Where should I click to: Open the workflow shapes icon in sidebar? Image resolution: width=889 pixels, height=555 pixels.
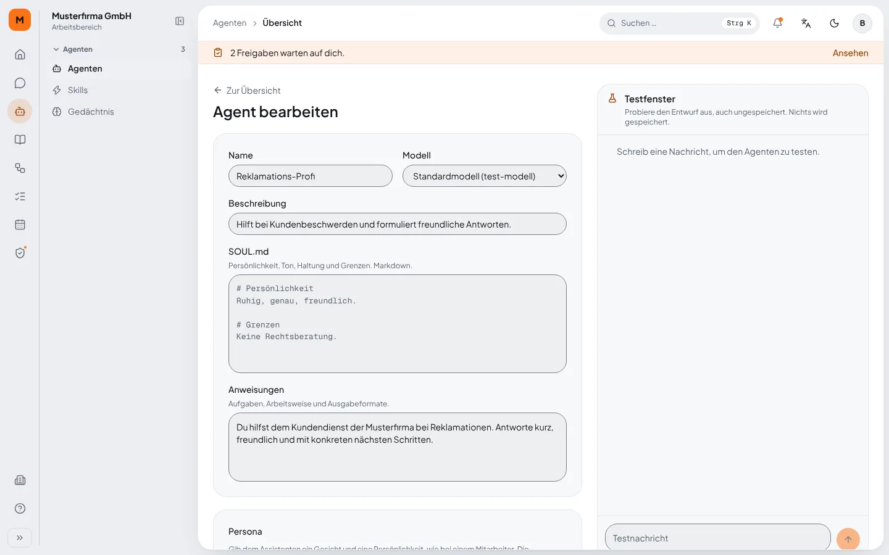coord(20,168)
